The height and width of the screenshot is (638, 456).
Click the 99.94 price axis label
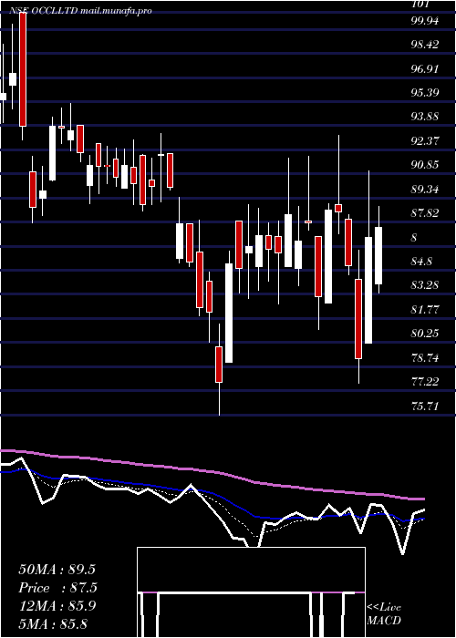(x=425, y=21)
